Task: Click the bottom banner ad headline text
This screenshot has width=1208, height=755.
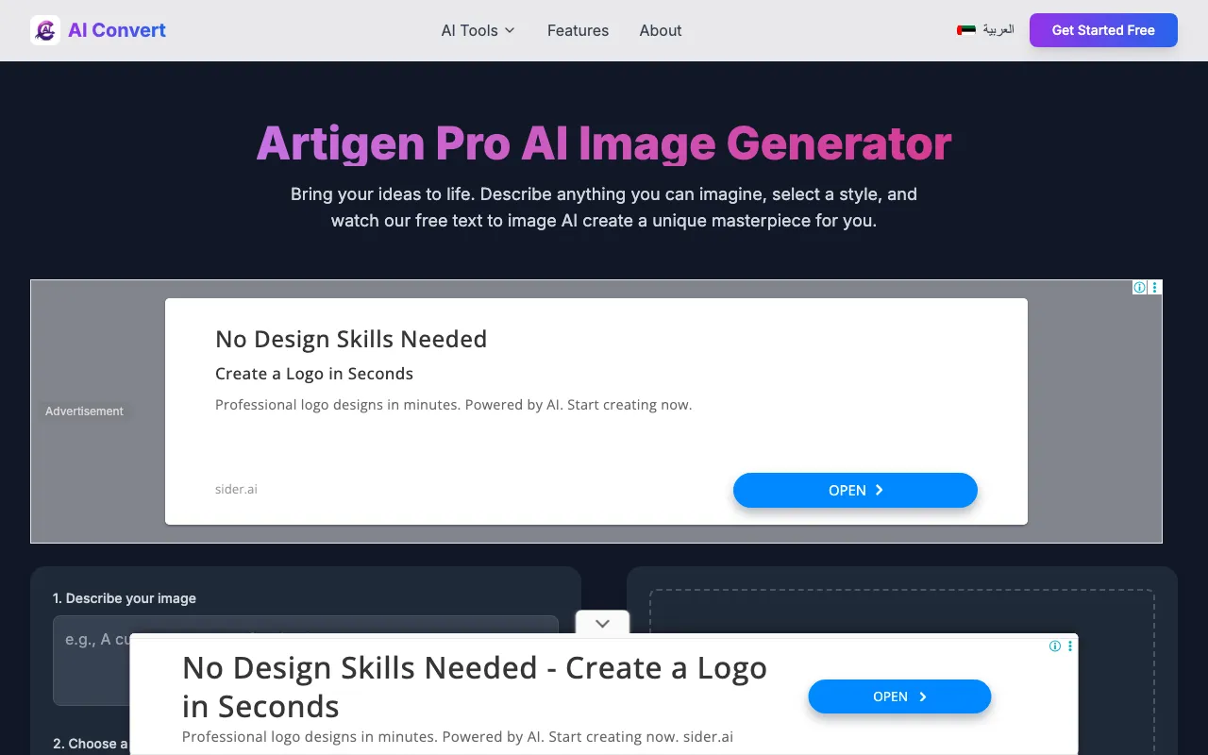Action: pyautogui.click(x=475, y=686)
